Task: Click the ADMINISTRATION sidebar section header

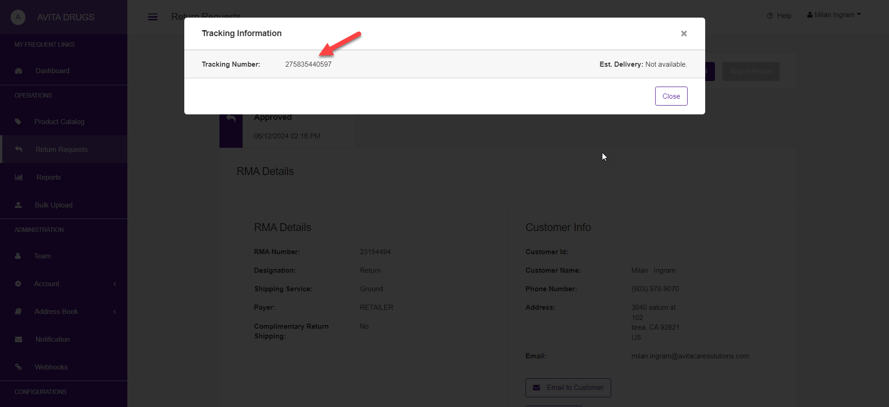Action: pos(39,230)
